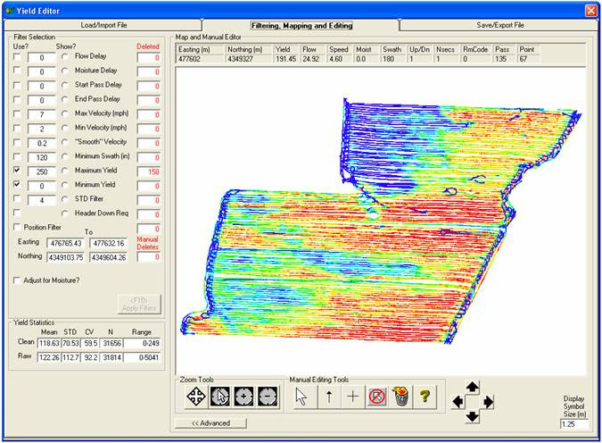
Task: Open help with the question mark icon
Action: pyautogui.click(x=425, y=397)
